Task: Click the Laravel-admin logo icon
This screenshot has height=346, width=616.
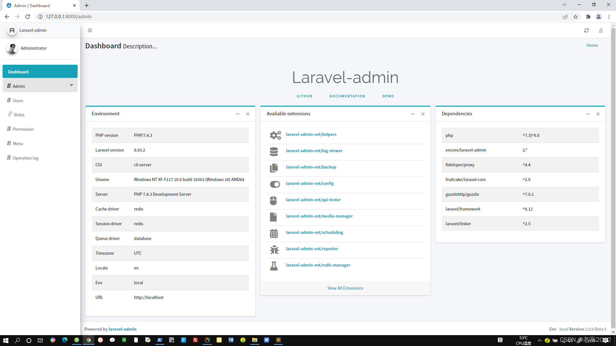Action: [12, 30]
